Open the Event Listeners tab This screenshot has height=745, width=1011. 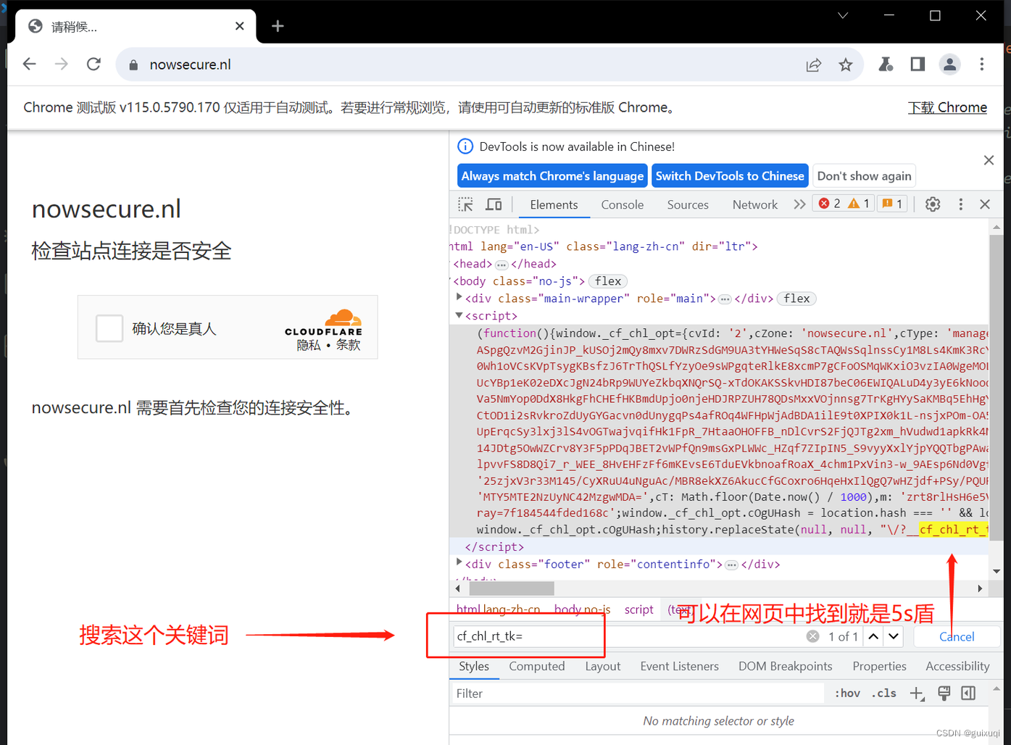tap(679, 666)
